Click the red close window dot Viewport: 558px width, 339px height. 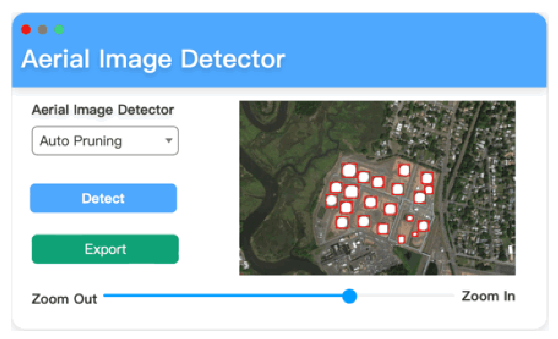pos(26,30)
